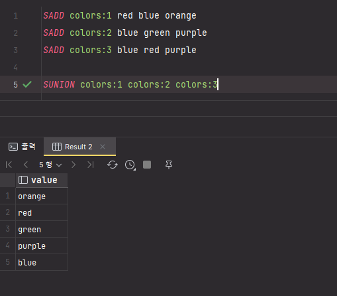The height and width of the screenshot is (296, 337).
Task: Switch to the 출력 tab
Action: point(22,147)
